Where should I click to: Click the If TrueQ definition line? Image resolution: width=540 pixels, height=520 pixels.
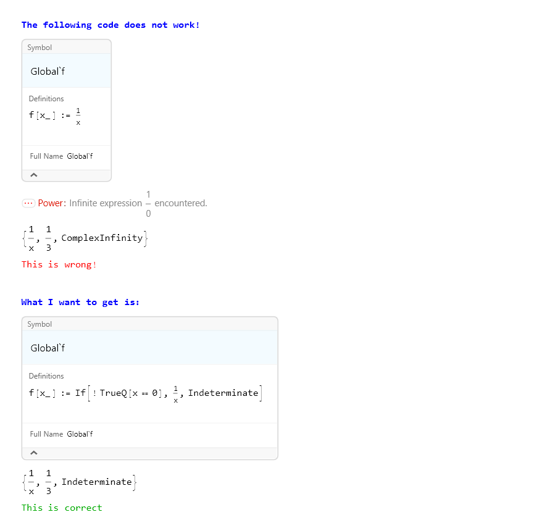click(x=145, y=393)
